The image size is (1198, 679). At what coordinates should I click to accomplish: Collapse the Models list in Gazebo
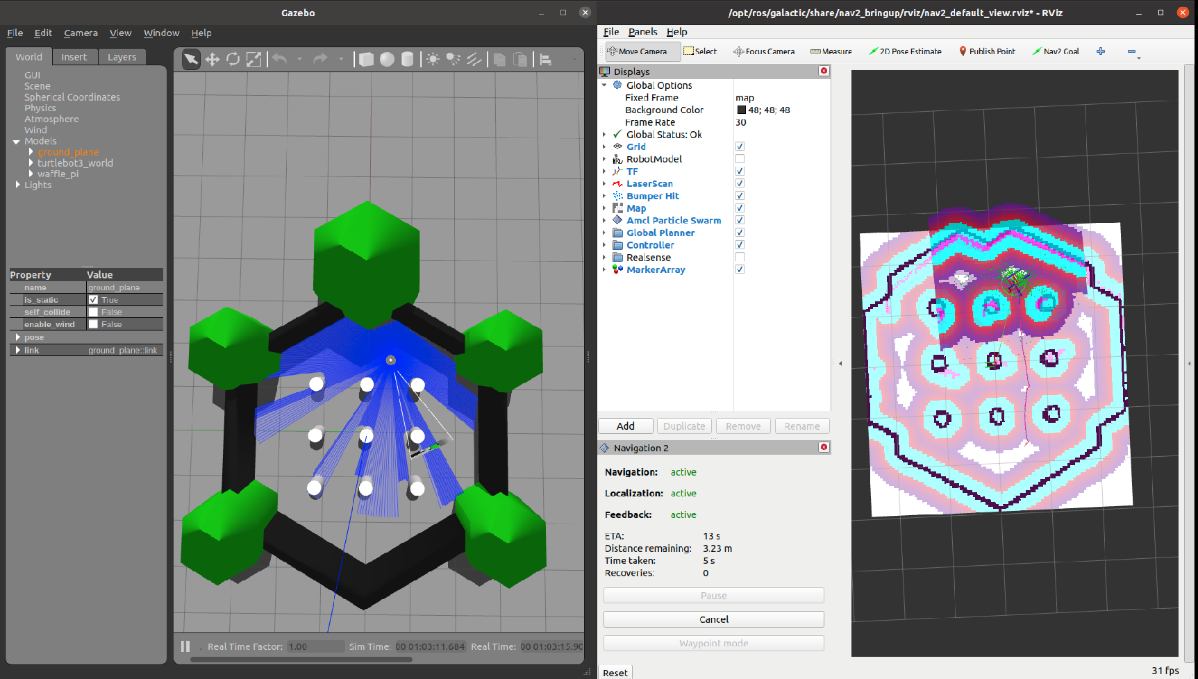point(16,141)
